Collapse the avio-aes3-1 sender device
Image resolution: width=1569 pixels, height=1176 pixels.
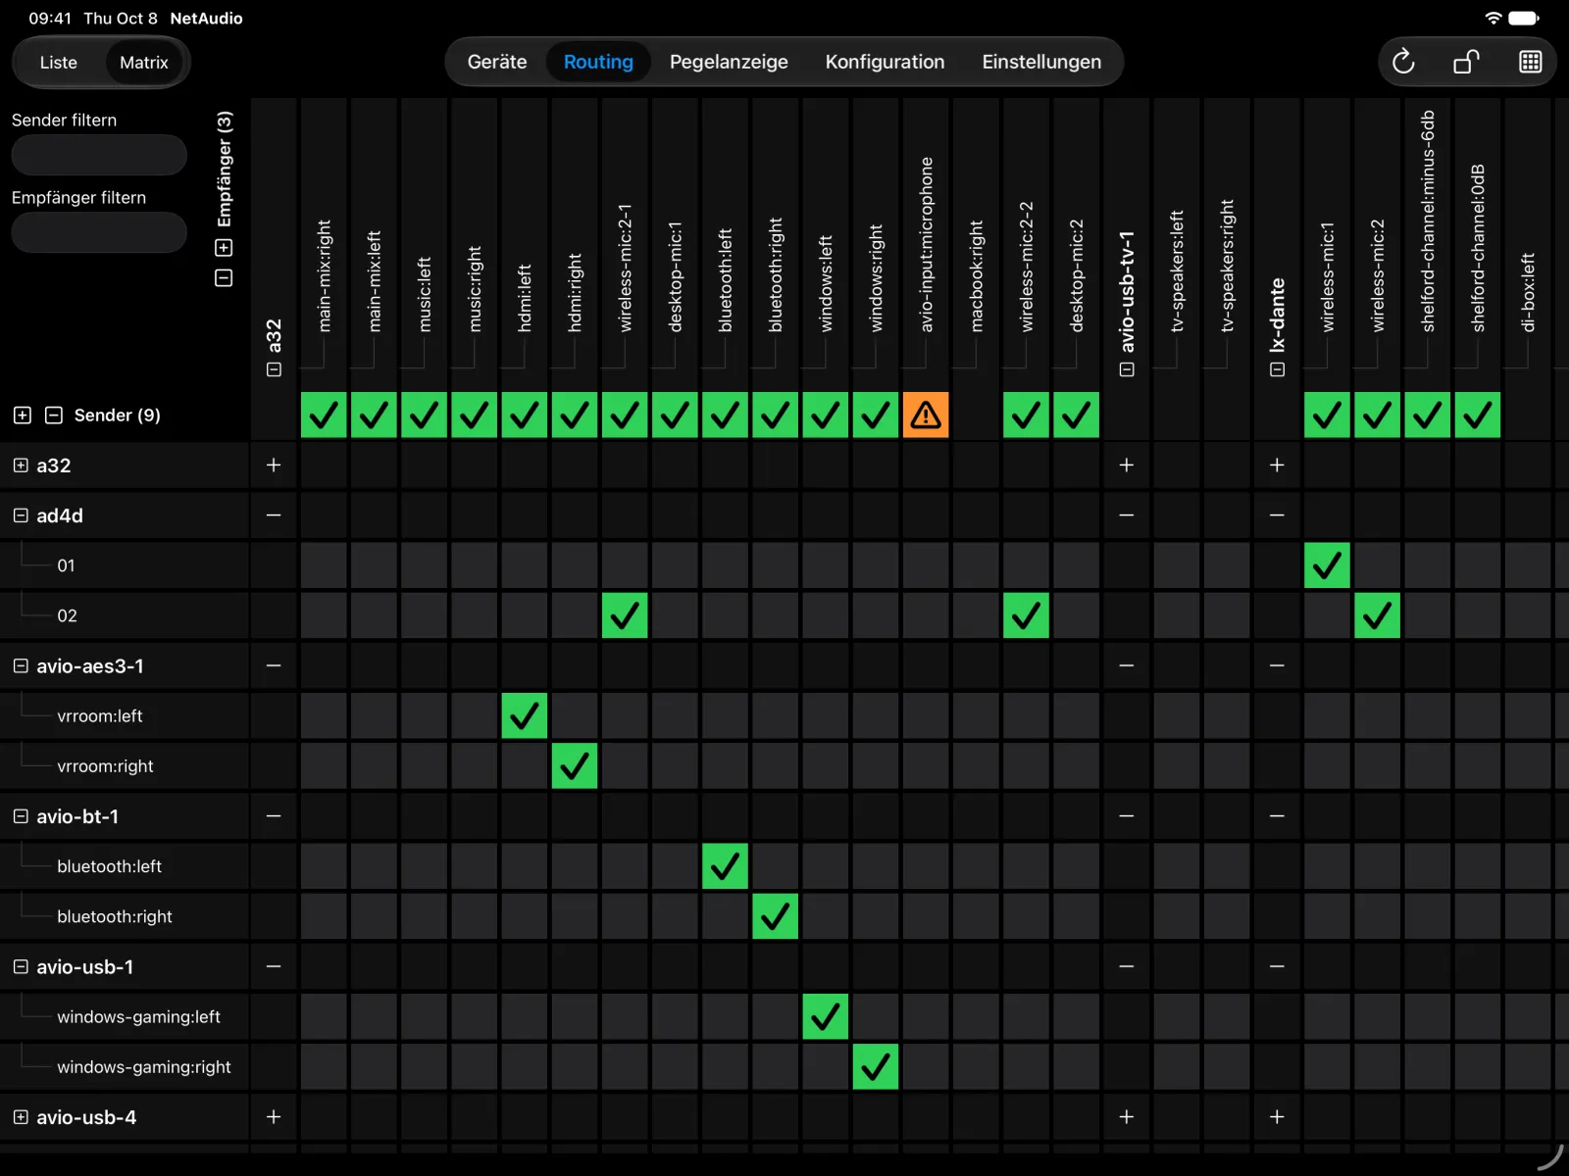click(x=21, y=665)
